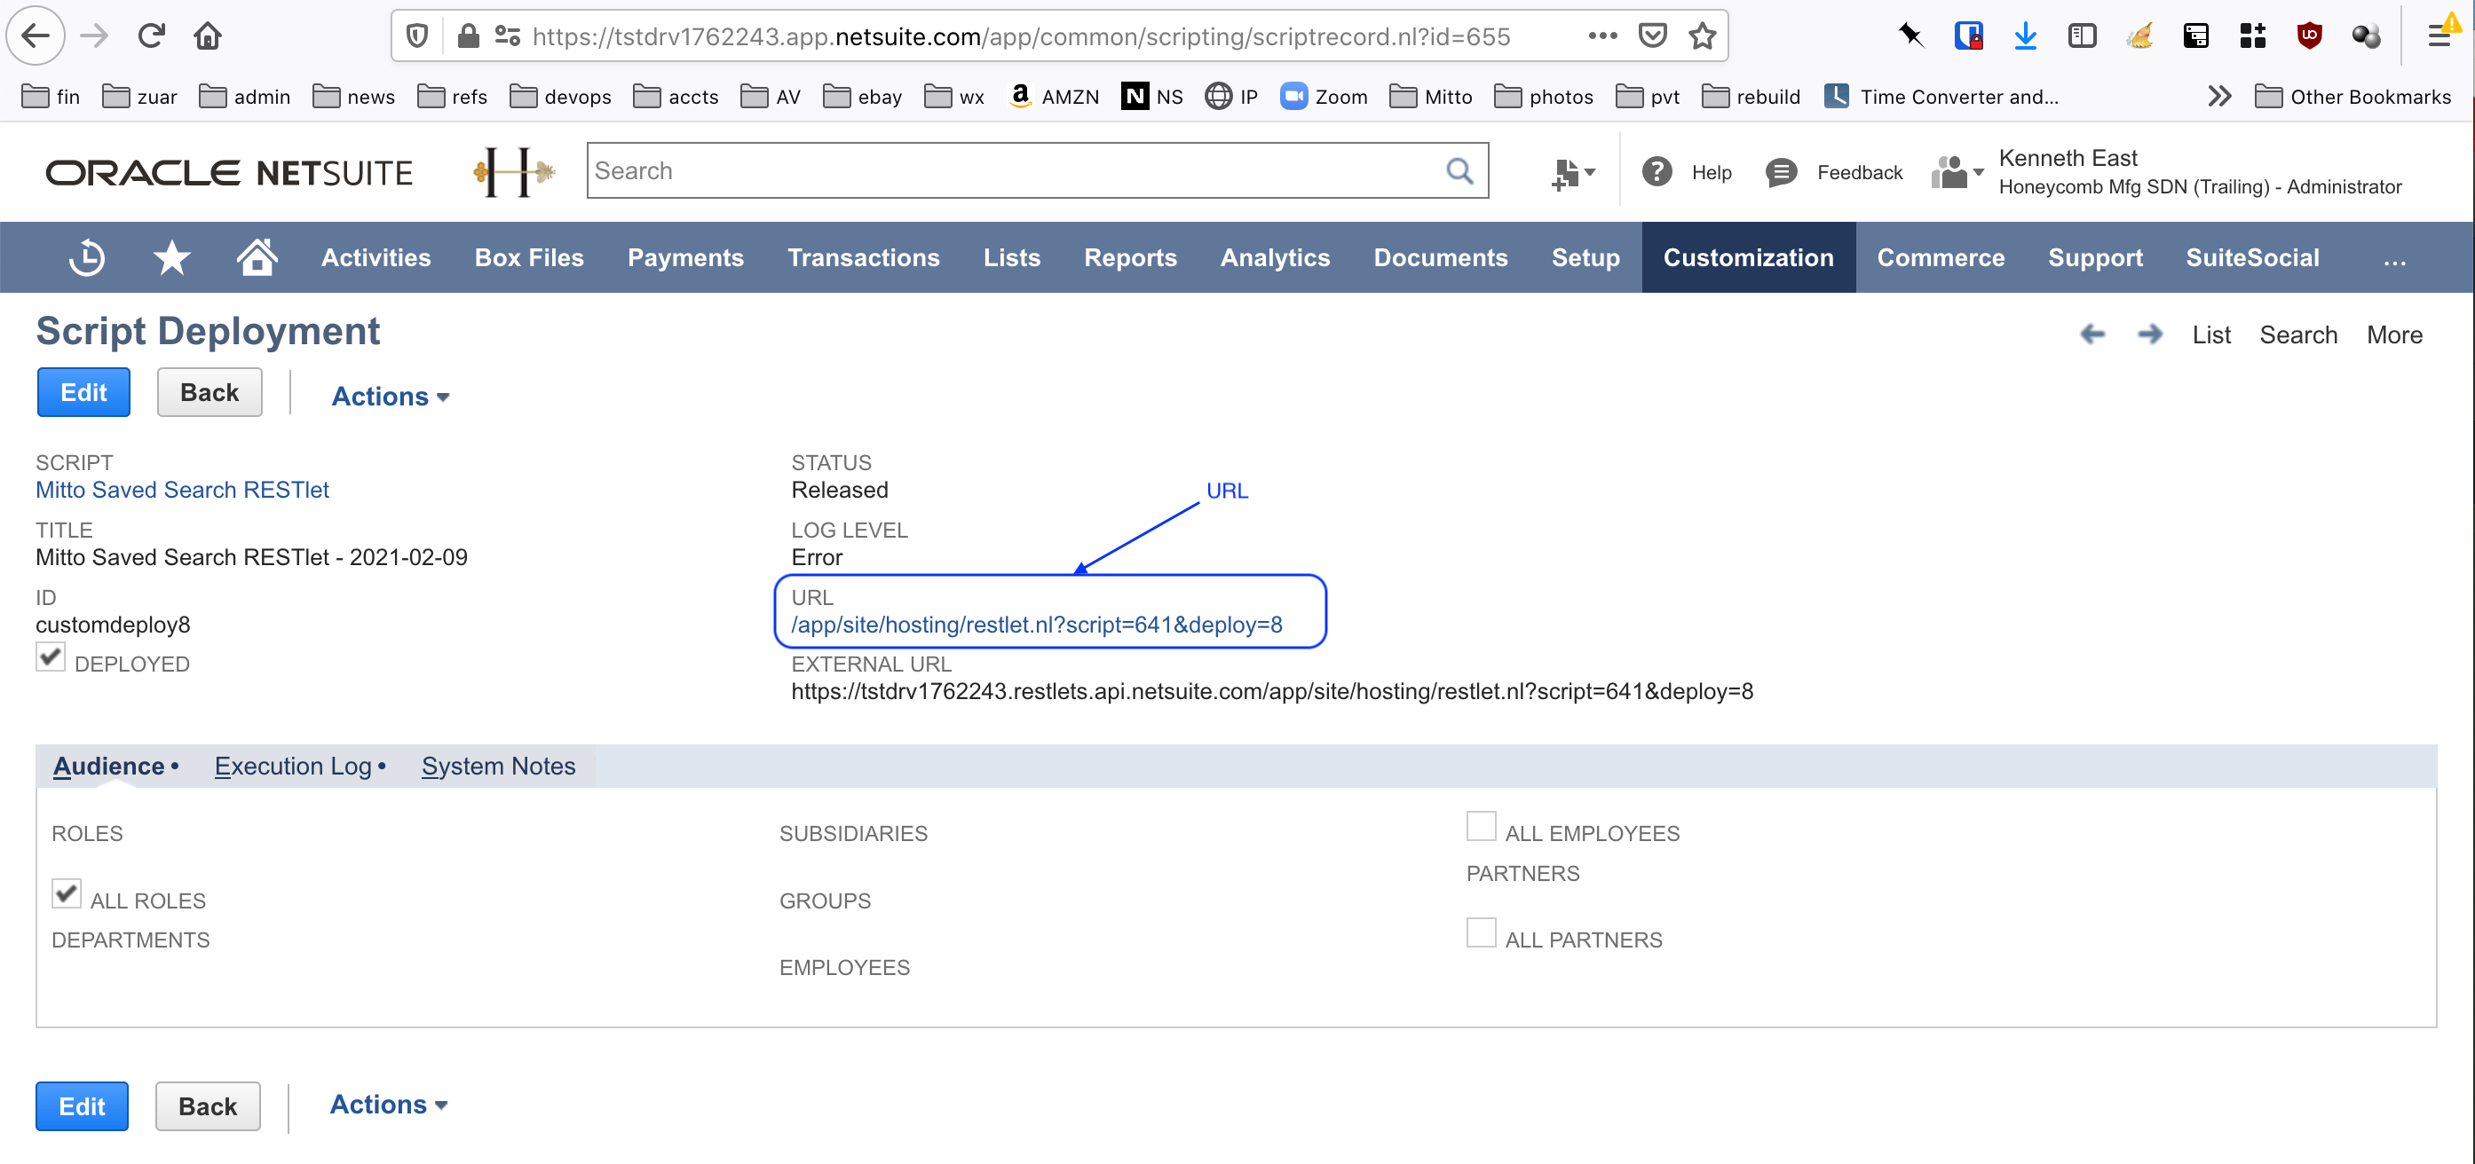This screenshot has height=1164, width=2475.
Task: Switch to the System Notes tab
Action: pos(498,766)
